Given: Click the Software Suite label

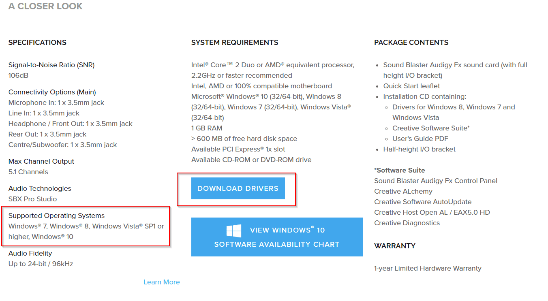Looking at the screenshot, I should (400, 170).
